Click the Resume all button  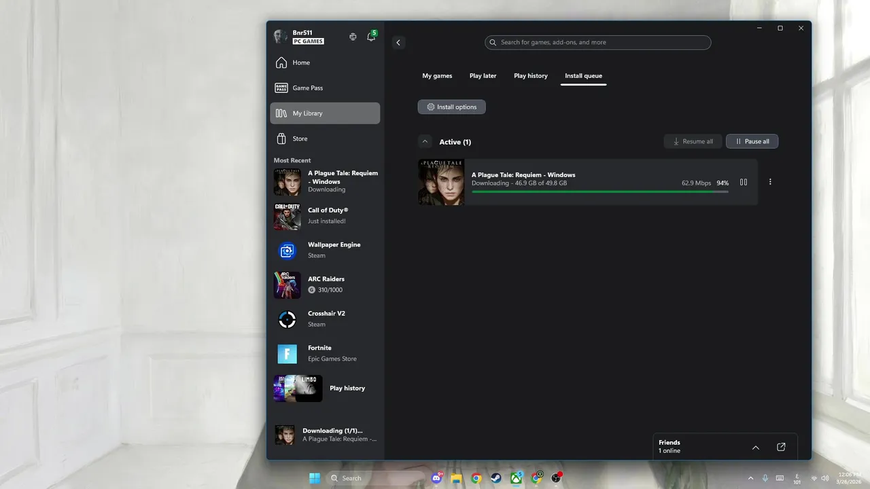(x=693, y=141)
